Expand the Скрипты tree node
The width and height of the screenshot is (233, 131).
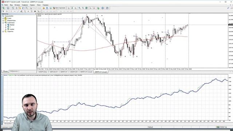(3, 32)
